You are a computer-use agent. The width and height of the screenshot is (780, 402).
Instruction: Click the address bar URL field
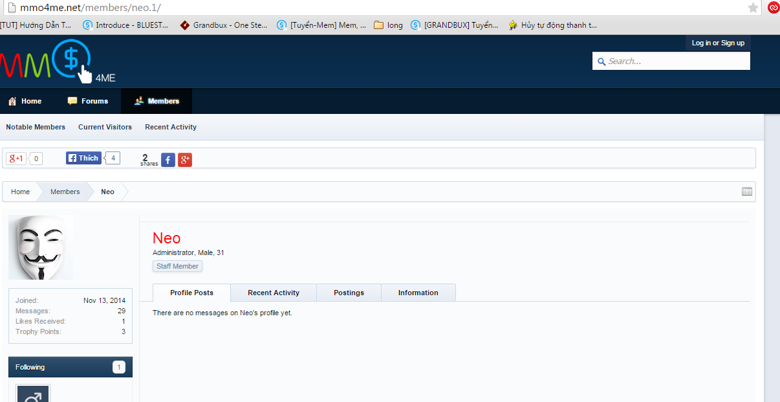point(382,8)
